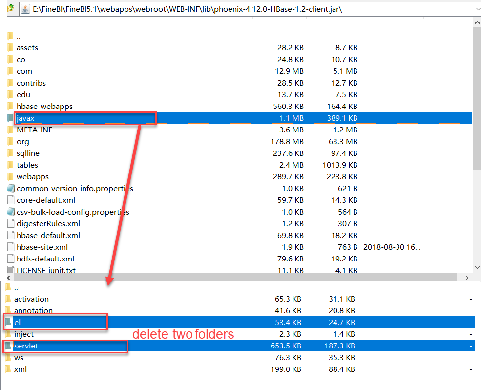
Task: Select the 'digesterRules.xml' file name
Action: [48, 223]
